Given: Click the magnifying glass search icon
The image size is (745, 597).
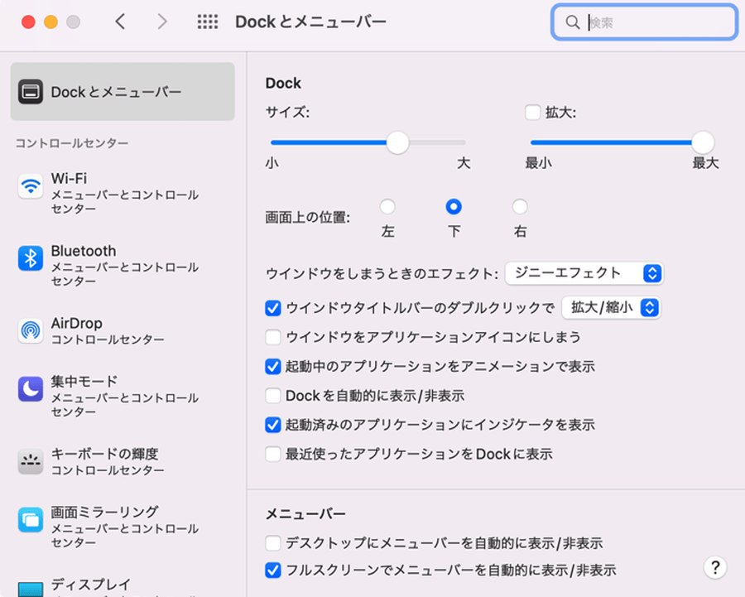Looking at the screenshot, I should (x=573, y=22).
